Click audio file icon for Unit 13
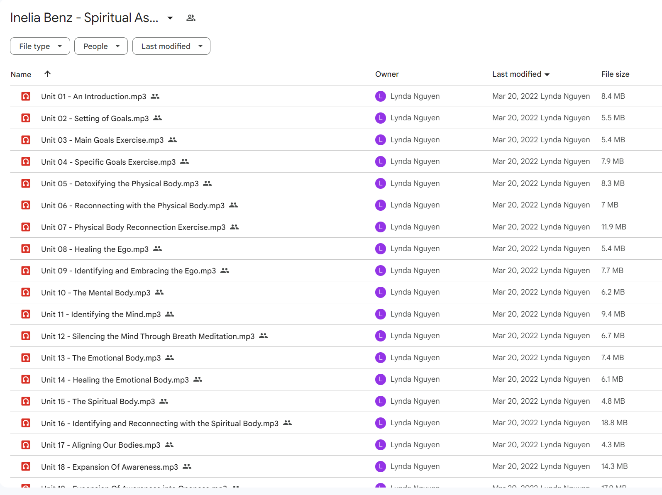662x495 pixels. (x=26, y=358)
